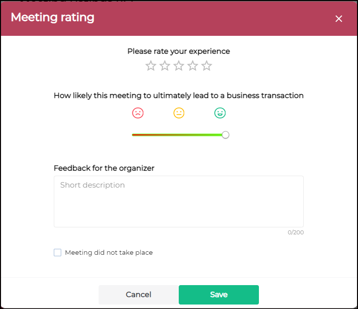Close the Meeting rating dialog
The height and width of the screenshot is (309, 358).
tap(339, 18)
